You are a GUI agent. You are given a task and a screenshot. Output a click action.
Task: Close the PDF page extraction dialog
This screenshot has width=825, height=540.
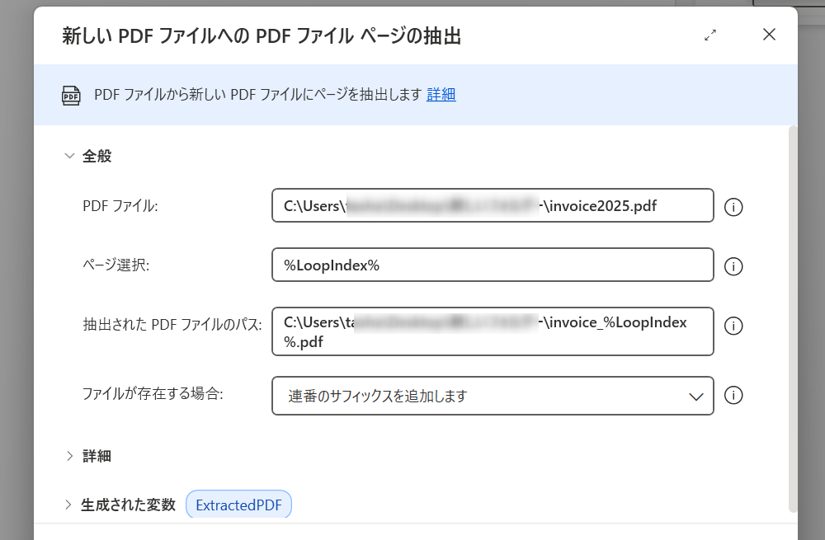pos(769,35)
